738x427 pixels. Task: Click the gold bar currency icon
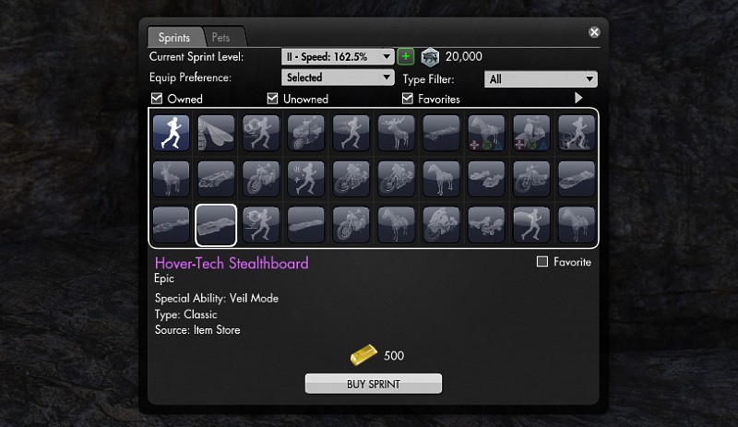pos(363,354)
